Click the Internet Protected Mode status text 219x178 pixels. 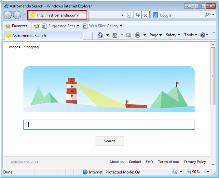tap(115, 172)
